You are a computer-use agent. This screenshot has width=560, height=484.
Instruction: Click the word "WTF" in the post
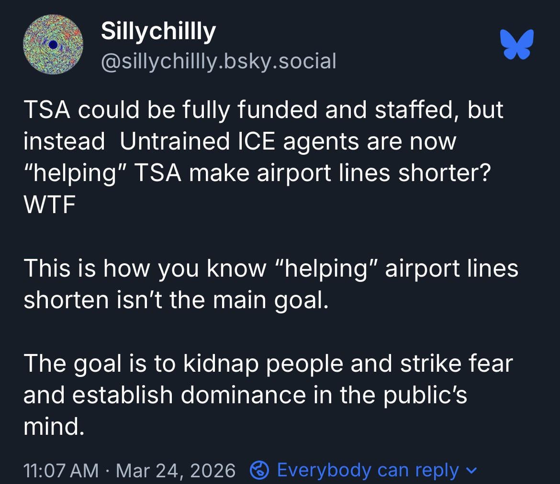[49, 205]
